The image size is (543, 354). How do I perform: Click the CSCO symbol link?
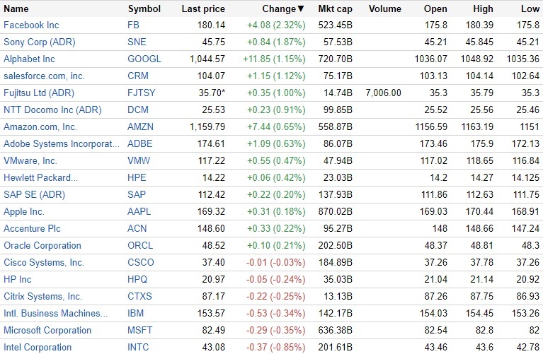pos(141,263)
